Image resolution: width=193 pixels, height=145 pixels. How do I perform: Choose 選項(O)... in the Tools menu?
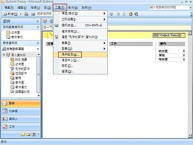pyautogui.click(x=80, y=71)
